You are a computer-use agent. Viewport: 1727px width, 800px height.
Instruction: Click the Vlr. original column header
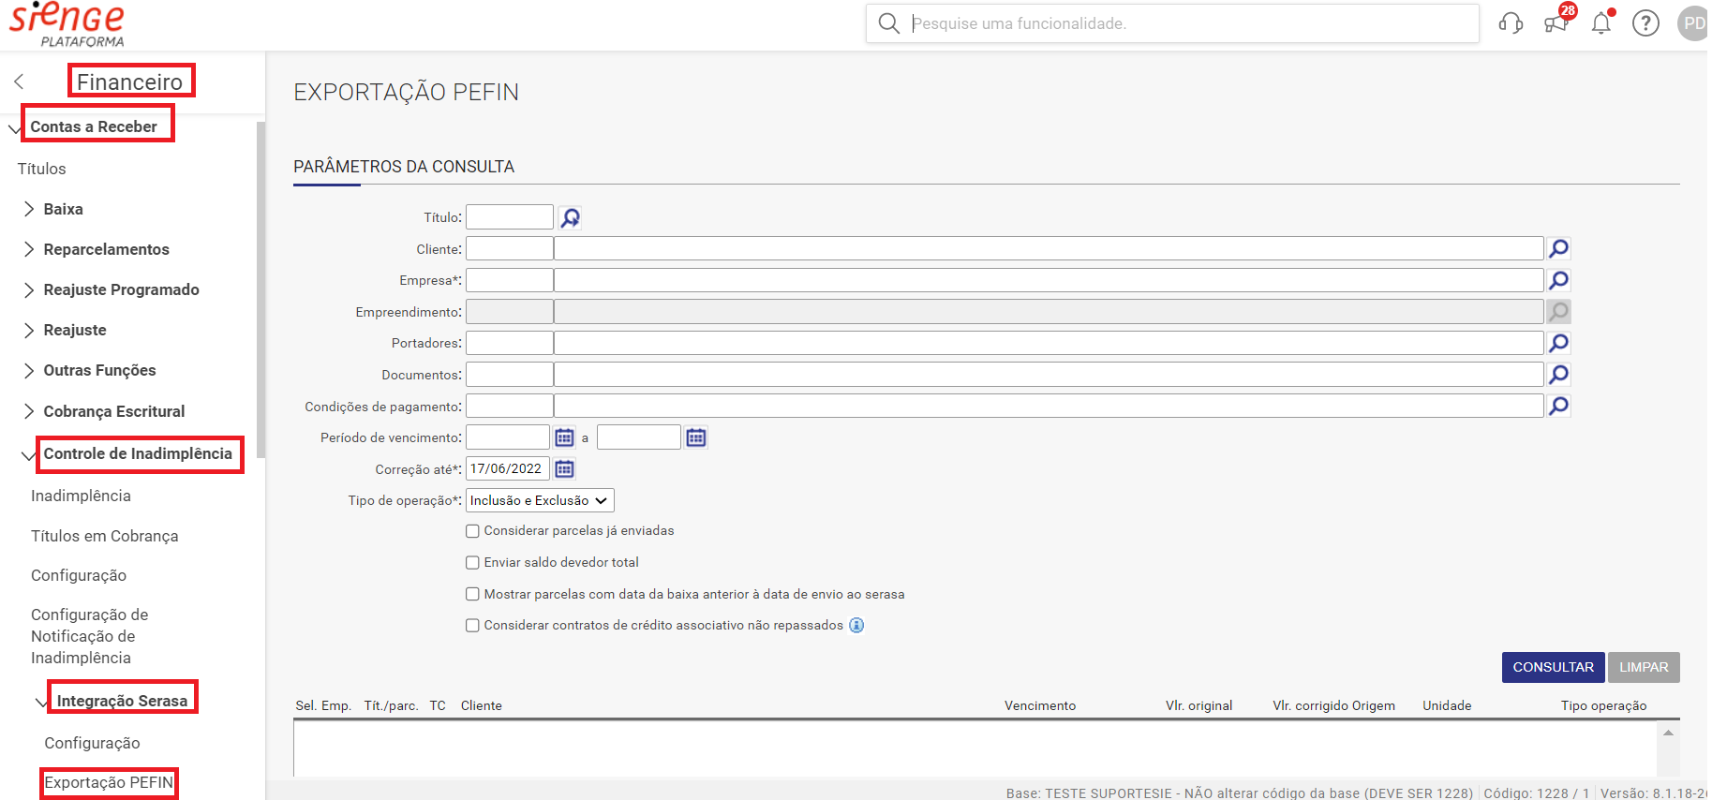1198,705
